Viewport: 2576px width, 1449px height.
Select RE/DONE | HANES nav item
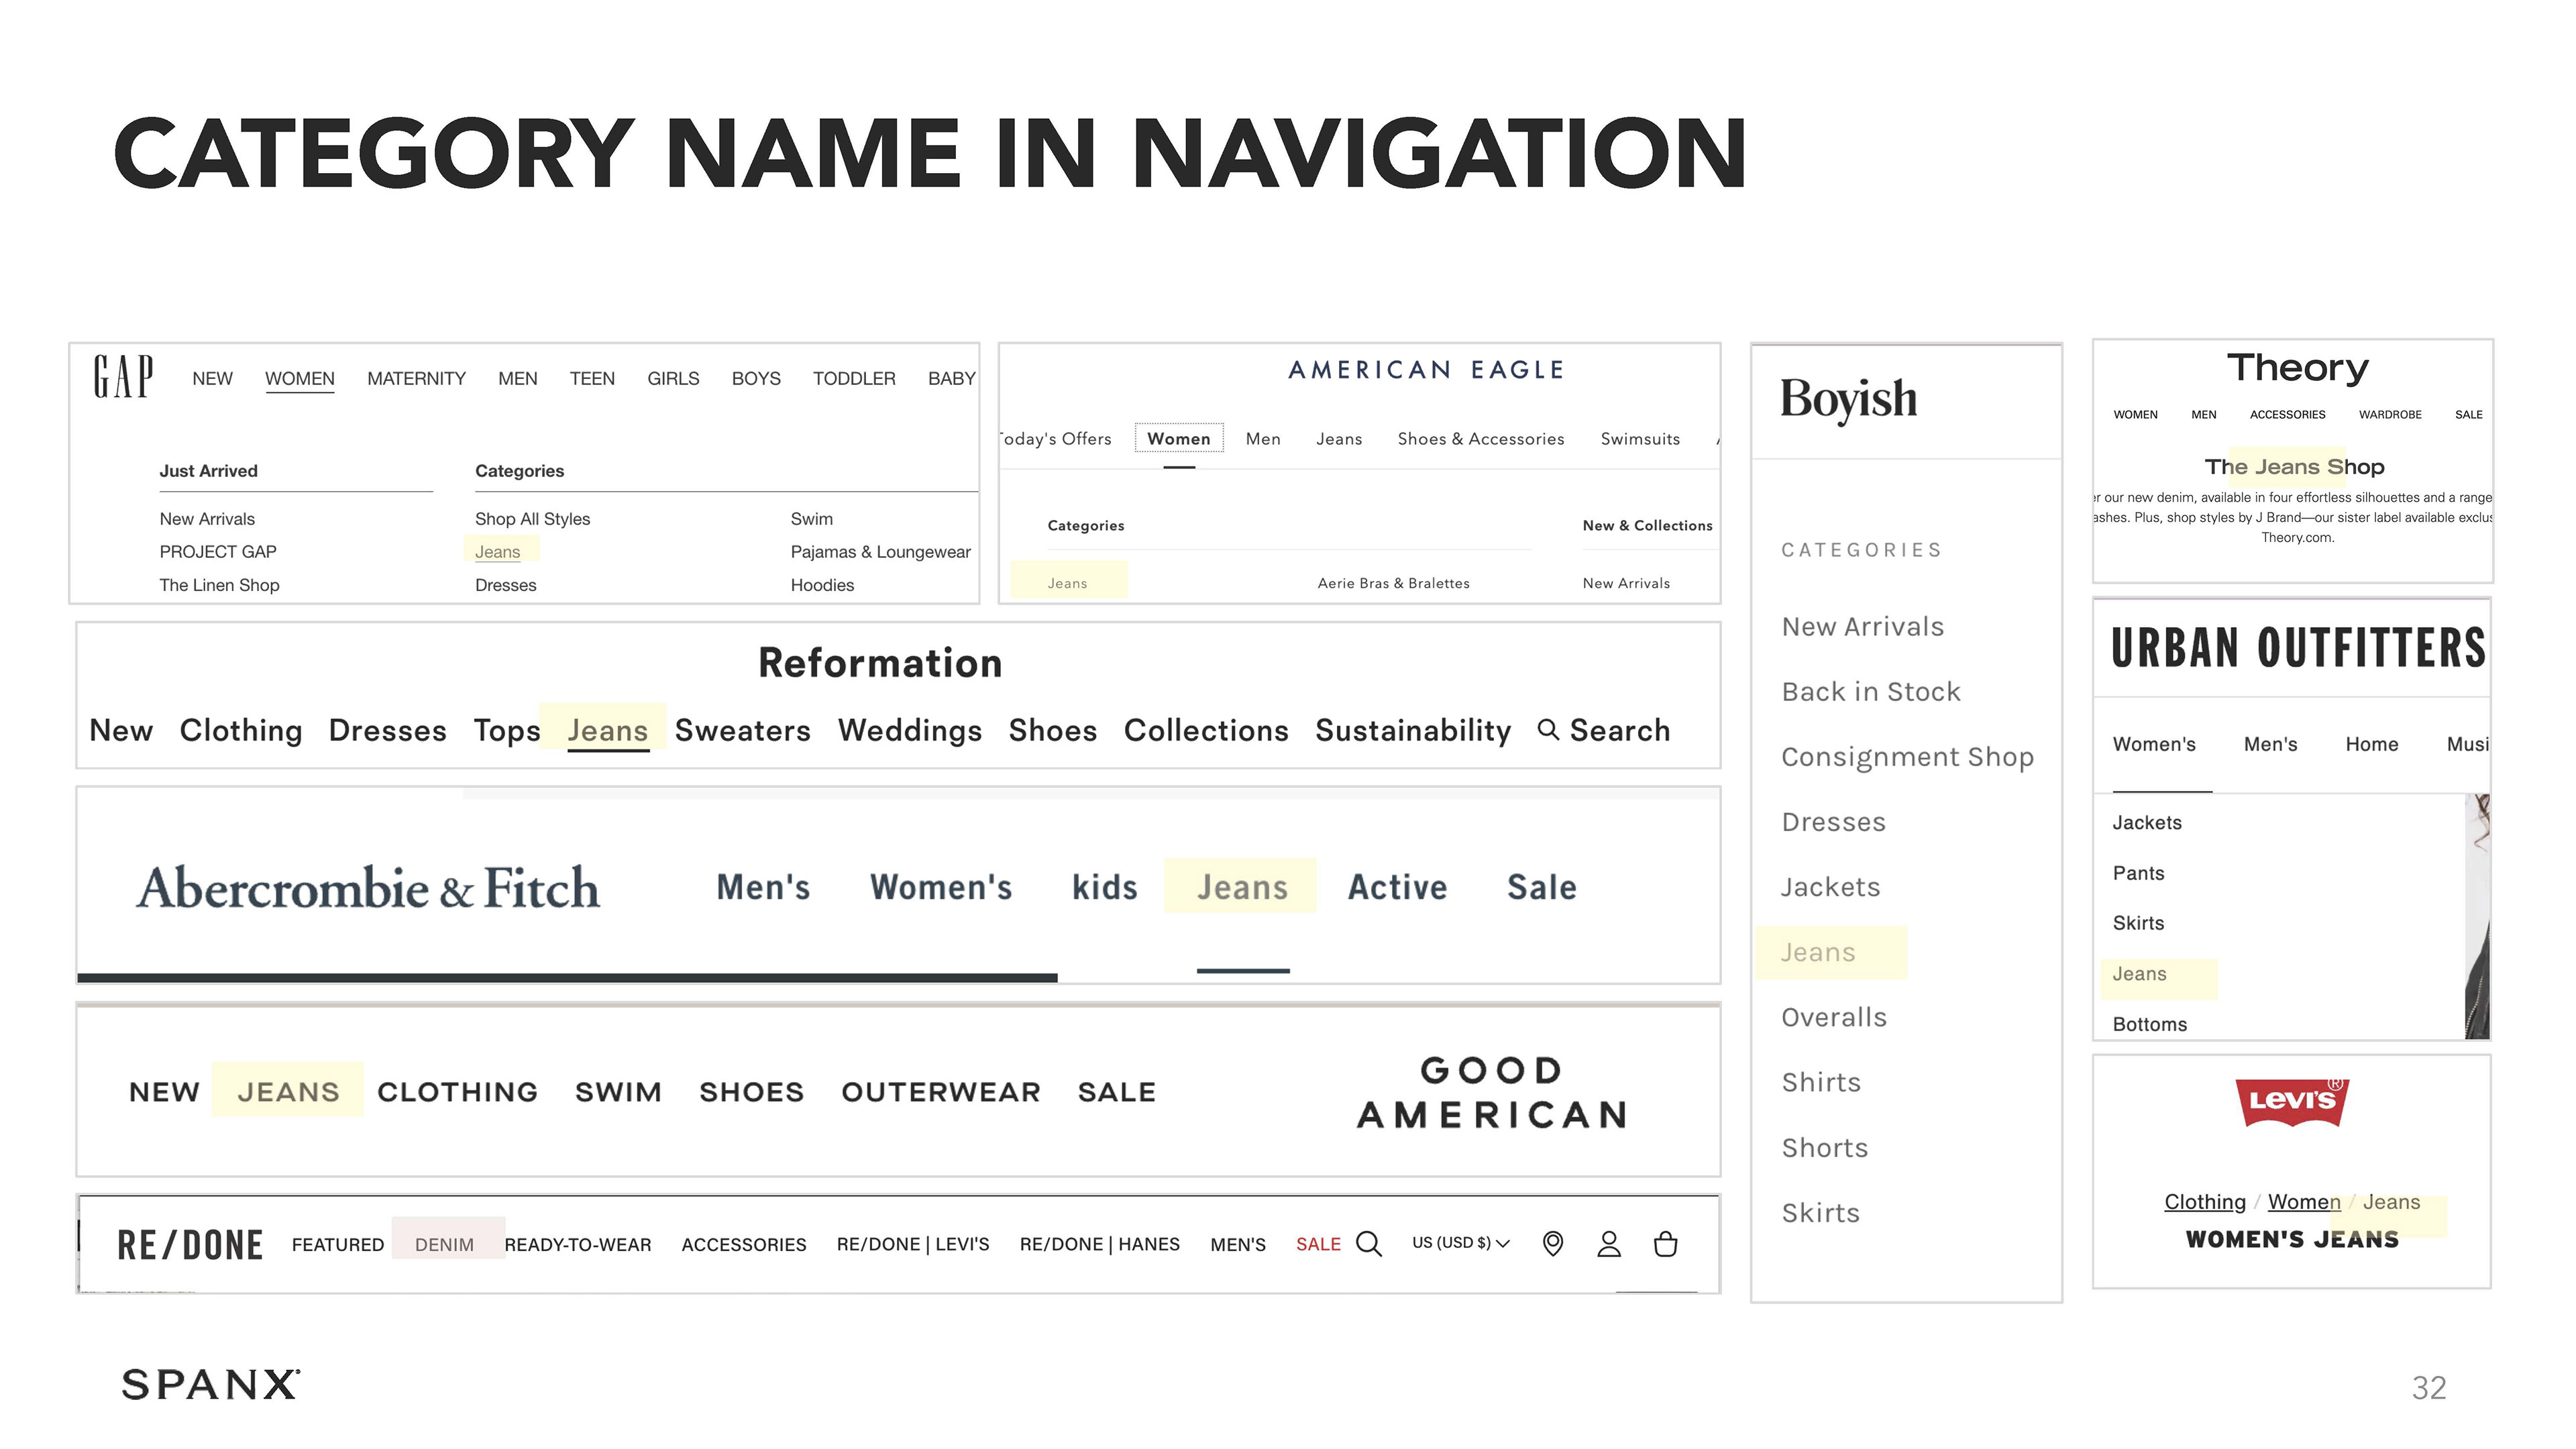pyautogui.click(x=1100, y=1245)
